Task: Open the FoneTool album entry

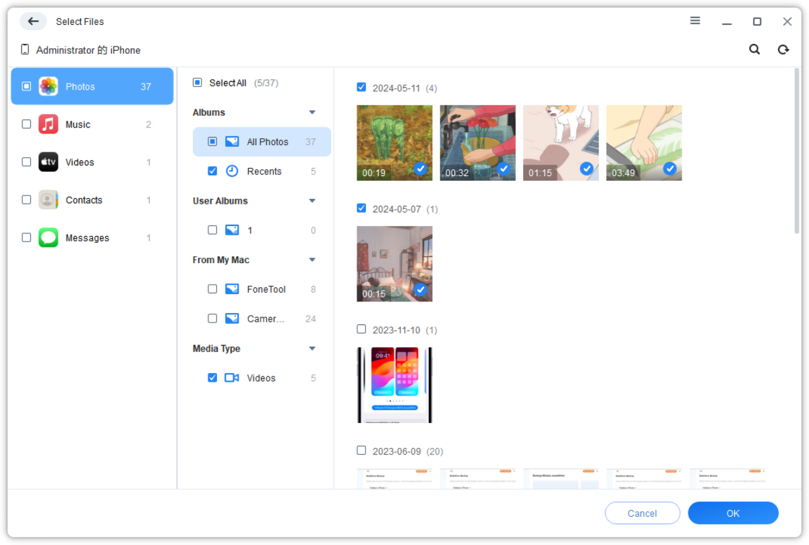Action: (x=262, y=289)
